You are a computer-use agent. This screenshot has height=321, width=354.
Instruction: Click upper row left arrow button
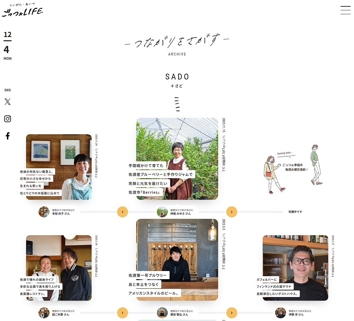pyautogui.click(x=123, y=212)
